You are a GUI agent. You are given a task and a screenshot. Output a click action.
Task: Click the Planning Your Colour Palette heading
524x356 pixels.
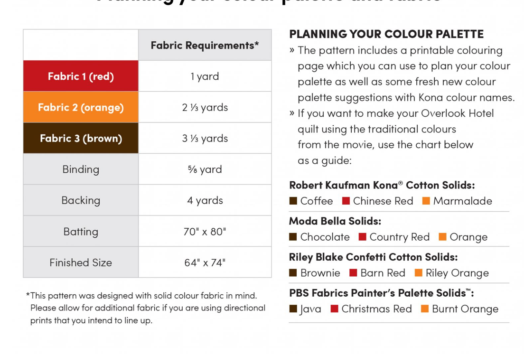point(386,34)
